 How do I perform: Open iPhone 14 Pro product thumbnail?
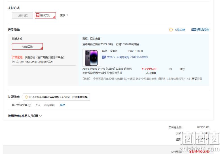[x=91, y=58]
